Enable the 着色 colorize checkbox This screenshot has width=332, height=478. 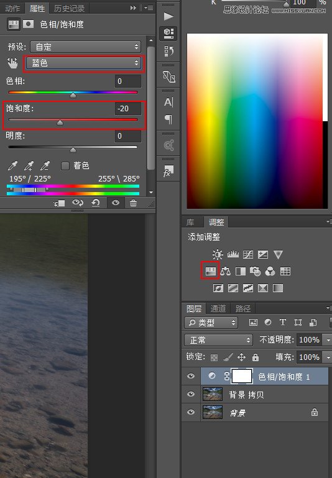65,166
